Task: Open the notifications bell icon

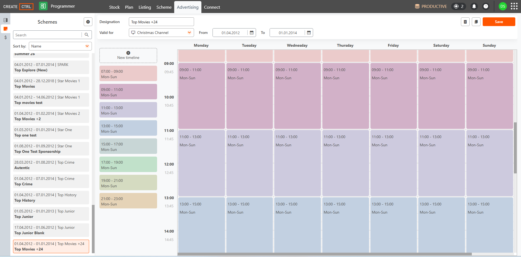Action: (474, 6)
